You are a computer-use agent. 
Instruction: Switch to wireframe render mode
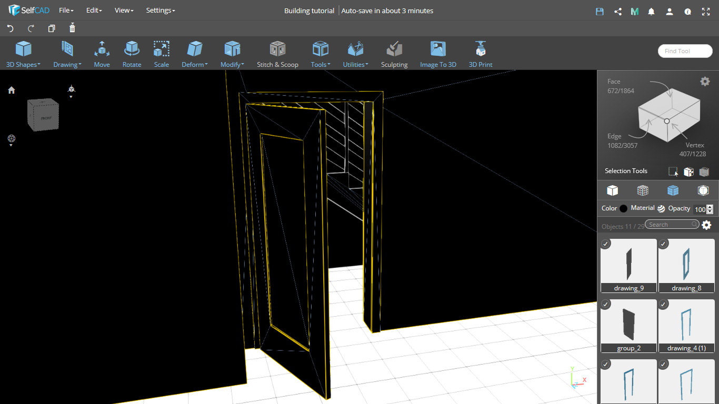click(643, 190)
